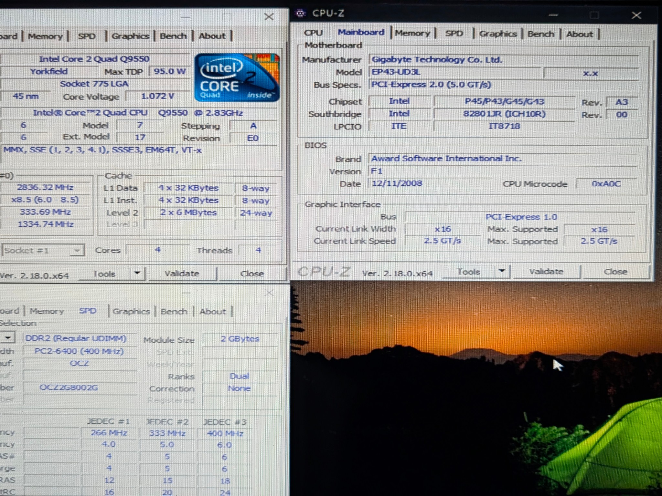
Task: Click the Gigabyte Technology Co. Ltd. manufacturer field
Action: click(504, 60)
